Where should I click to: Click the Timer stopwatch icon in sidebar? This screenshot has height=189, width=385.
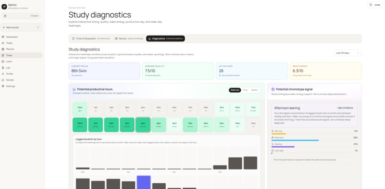point(3,55)
